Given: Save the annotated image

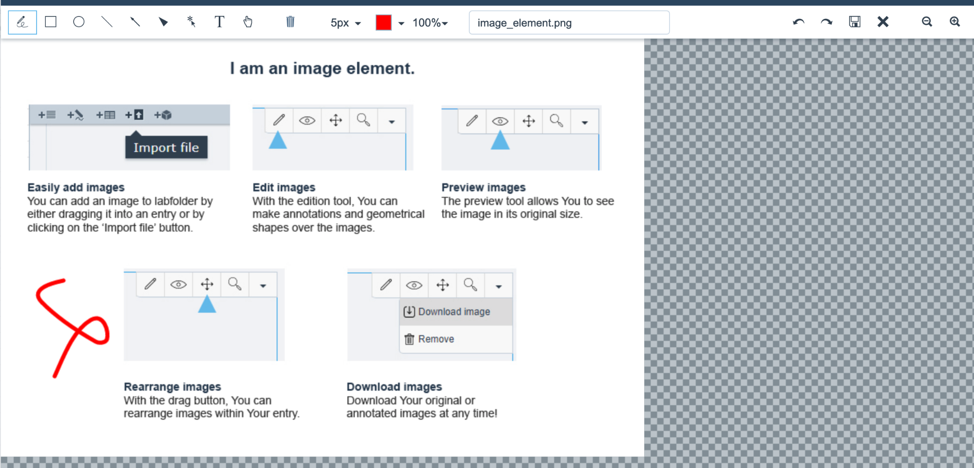Looking at the screenshot, I should [855, 22].
